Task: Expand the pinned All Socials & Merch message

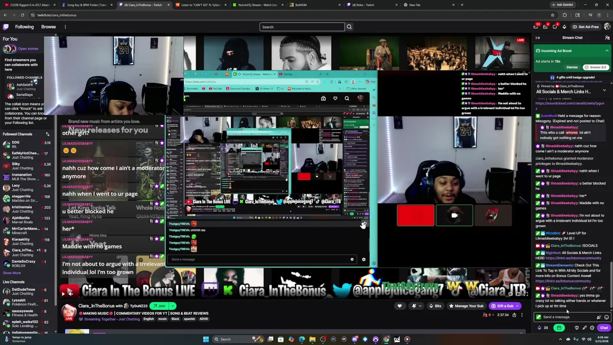Action: point(604,91)
